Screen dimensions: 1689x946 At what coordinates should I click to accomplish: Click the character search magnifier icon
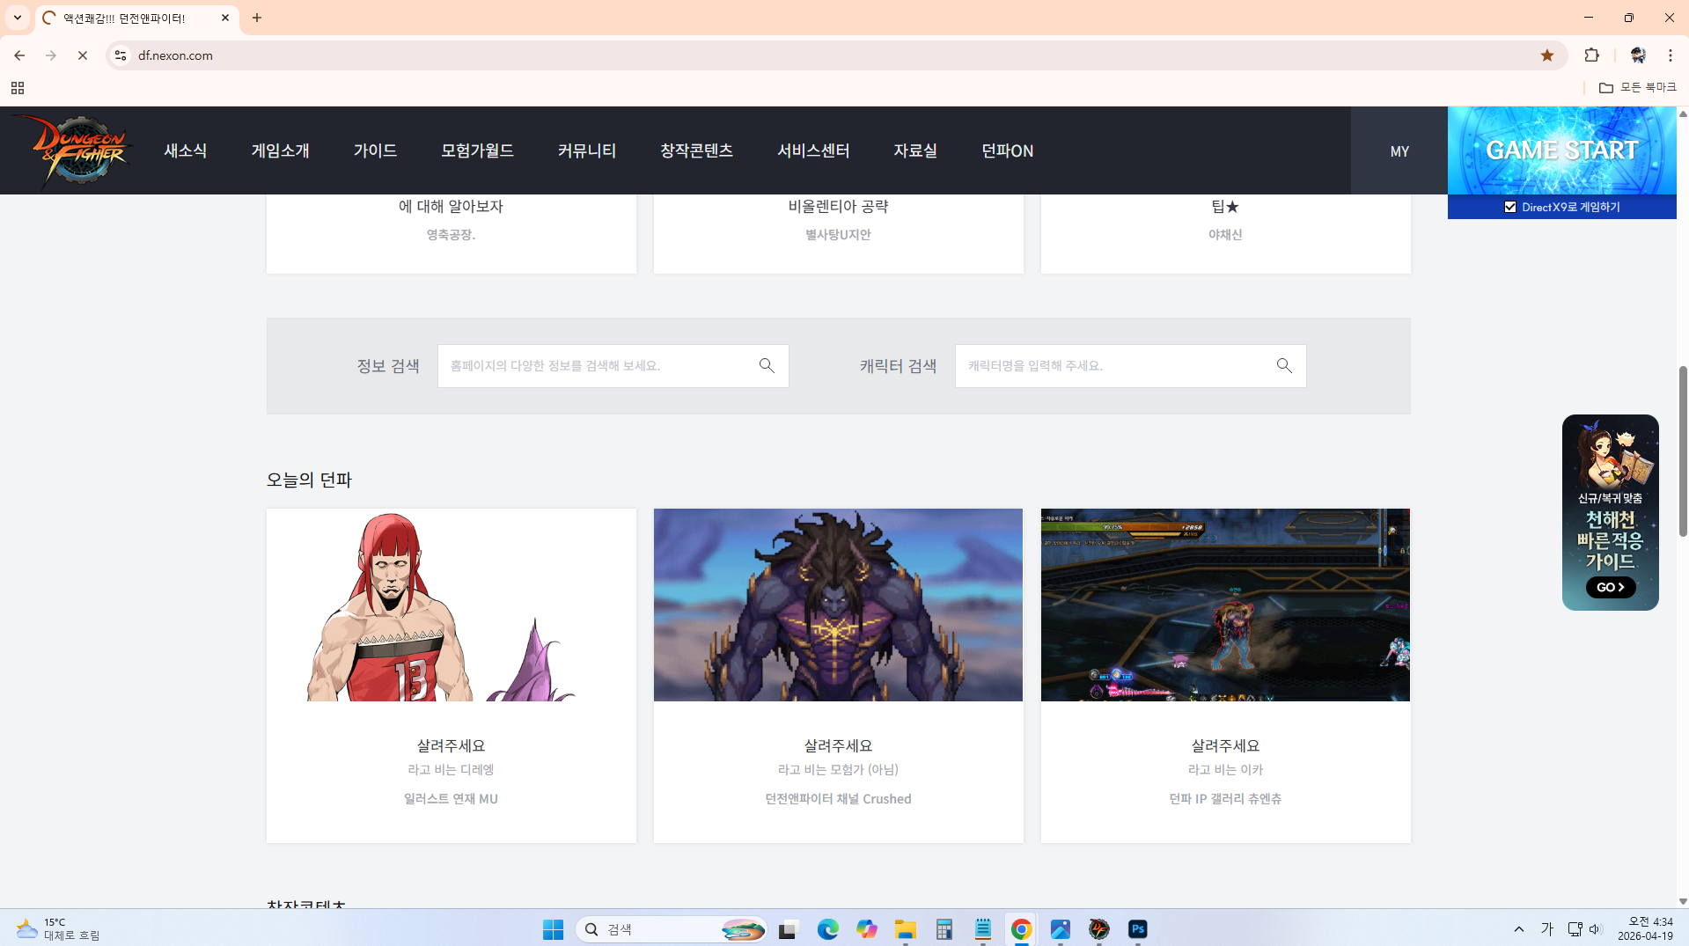coord(1284,365)
